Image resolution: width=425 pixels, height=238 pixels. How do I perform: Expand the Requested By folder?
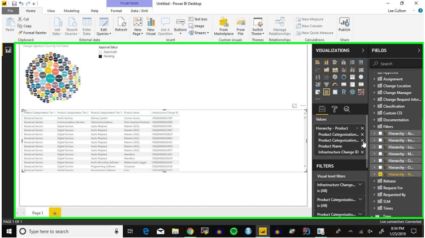tap(374, 194)
